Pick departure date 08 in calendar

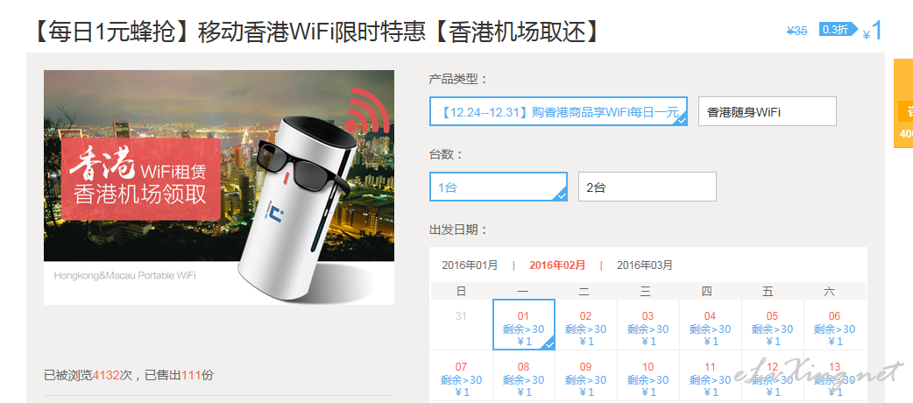click(523, 376)
